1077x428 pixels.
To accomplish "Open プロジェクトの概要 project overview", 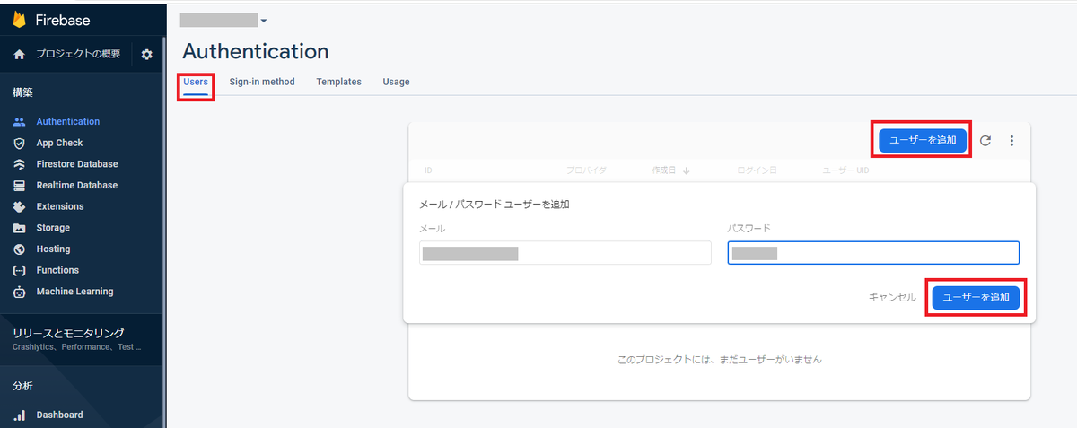I will (78, 55).
